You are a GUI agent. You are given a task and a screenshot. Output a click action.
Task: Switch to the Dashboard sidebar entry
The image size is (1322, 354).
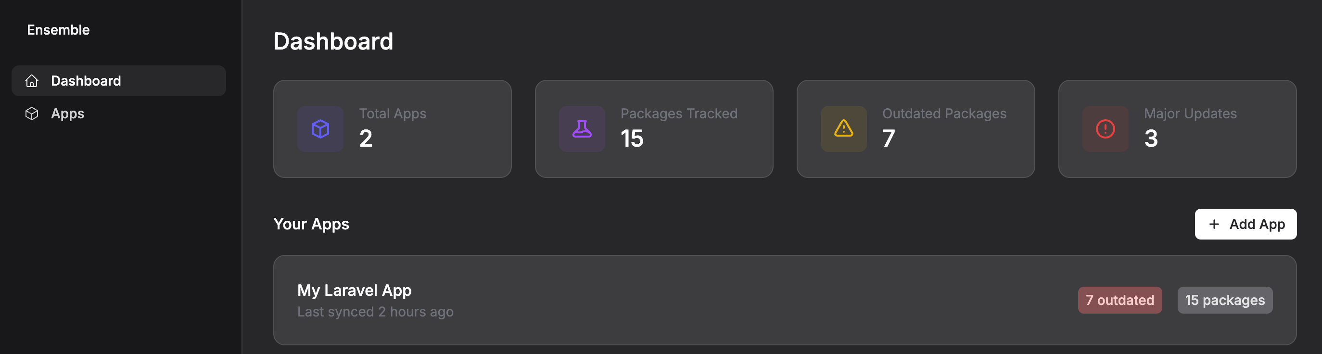point(86,80)
